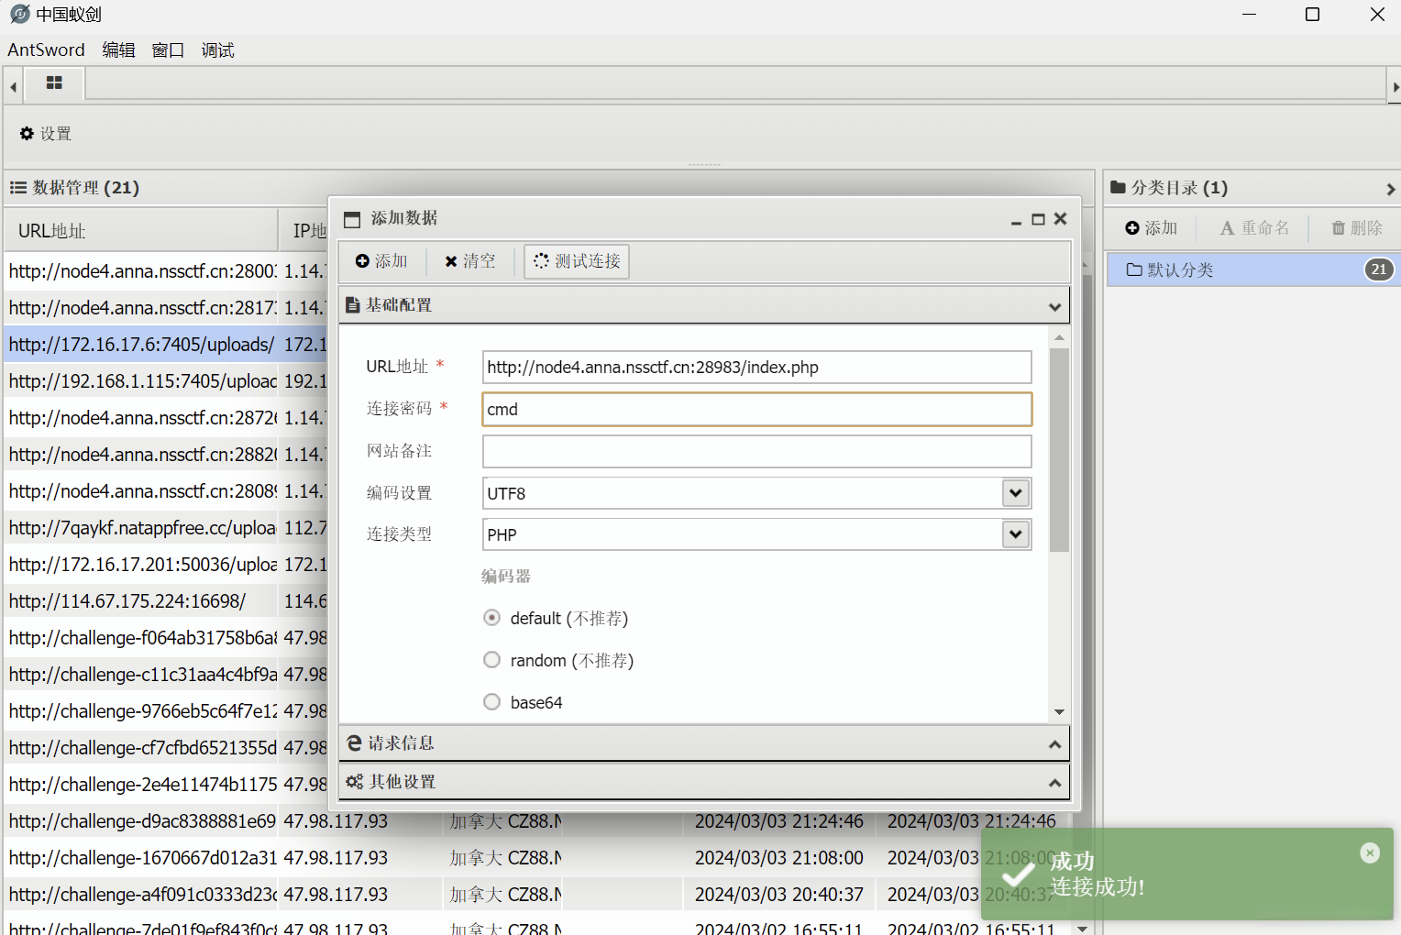Select the default encoder radio button
This screenshot has height=935, width=1401.
pos(492,618)
